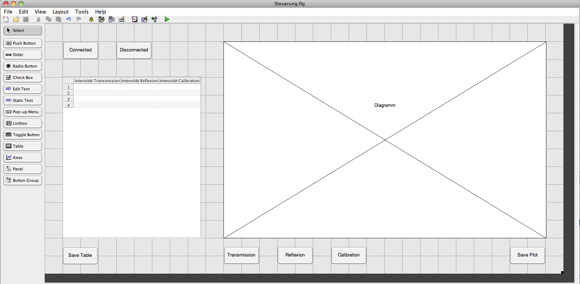The height and width of the screenshot is (284, 580).
Task: Open the Layout menu
Action: (x=60, y=12)
